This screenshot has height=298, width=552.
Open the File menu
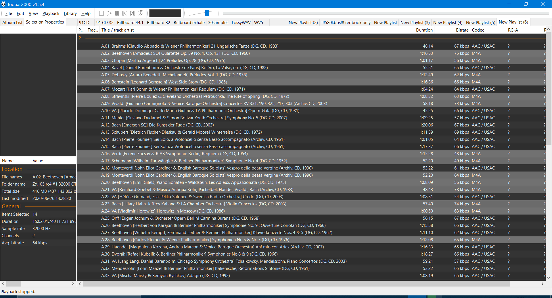9,13
